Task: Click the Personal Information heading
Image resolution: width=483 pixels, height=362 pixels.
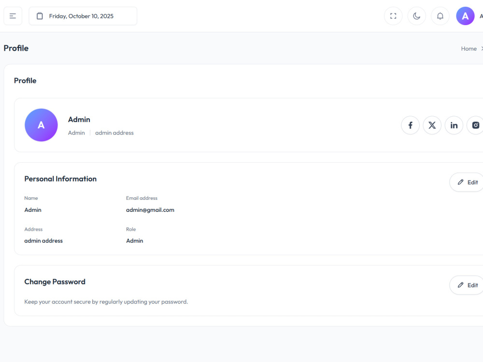Action: coord(60,179)
